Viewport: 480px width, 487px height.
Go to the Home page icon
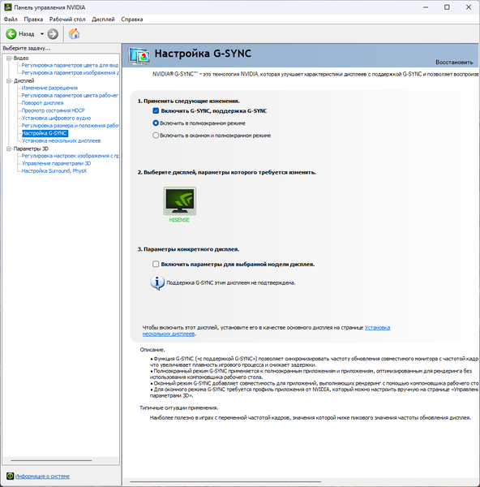tap(74, 33)
